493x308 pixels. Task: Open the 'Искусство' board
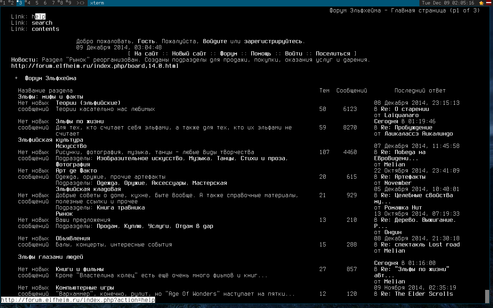(x=71, y=146)
